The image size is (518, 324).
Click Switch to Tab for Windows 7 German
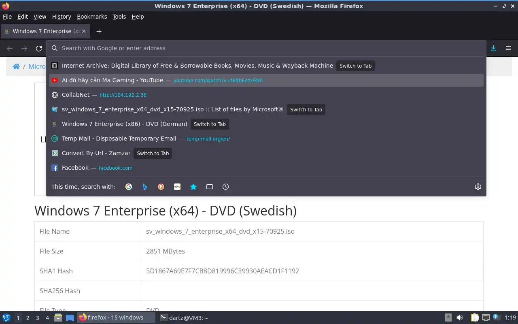[210, 124]
